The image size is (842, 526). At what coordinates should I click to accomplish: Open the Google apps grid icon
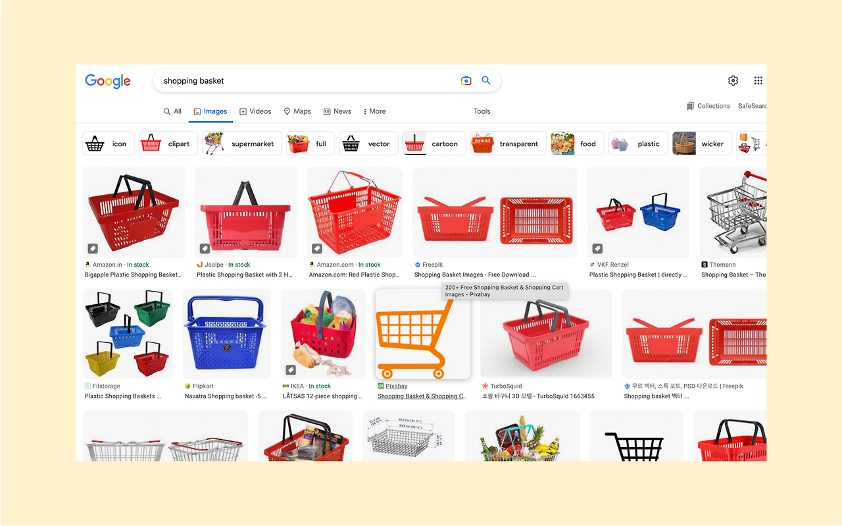pos(758,80)
